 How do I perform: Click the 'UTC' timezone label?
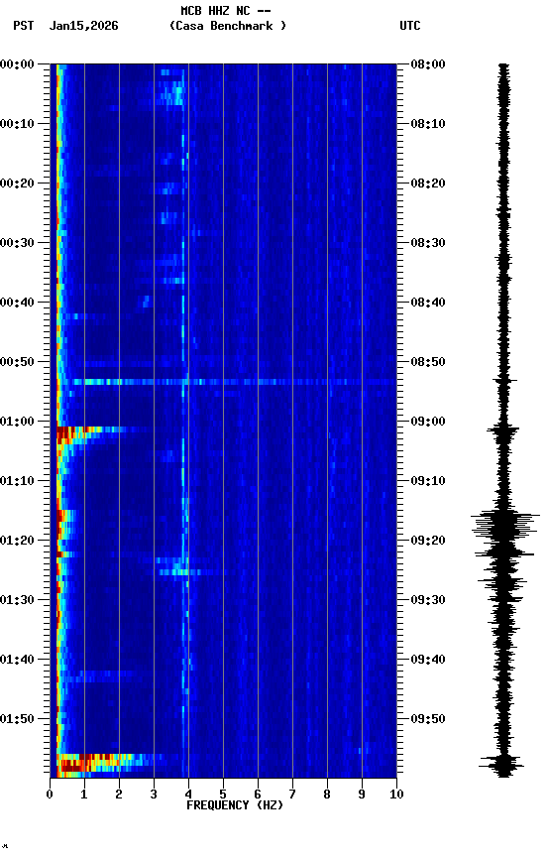point(410,26)
